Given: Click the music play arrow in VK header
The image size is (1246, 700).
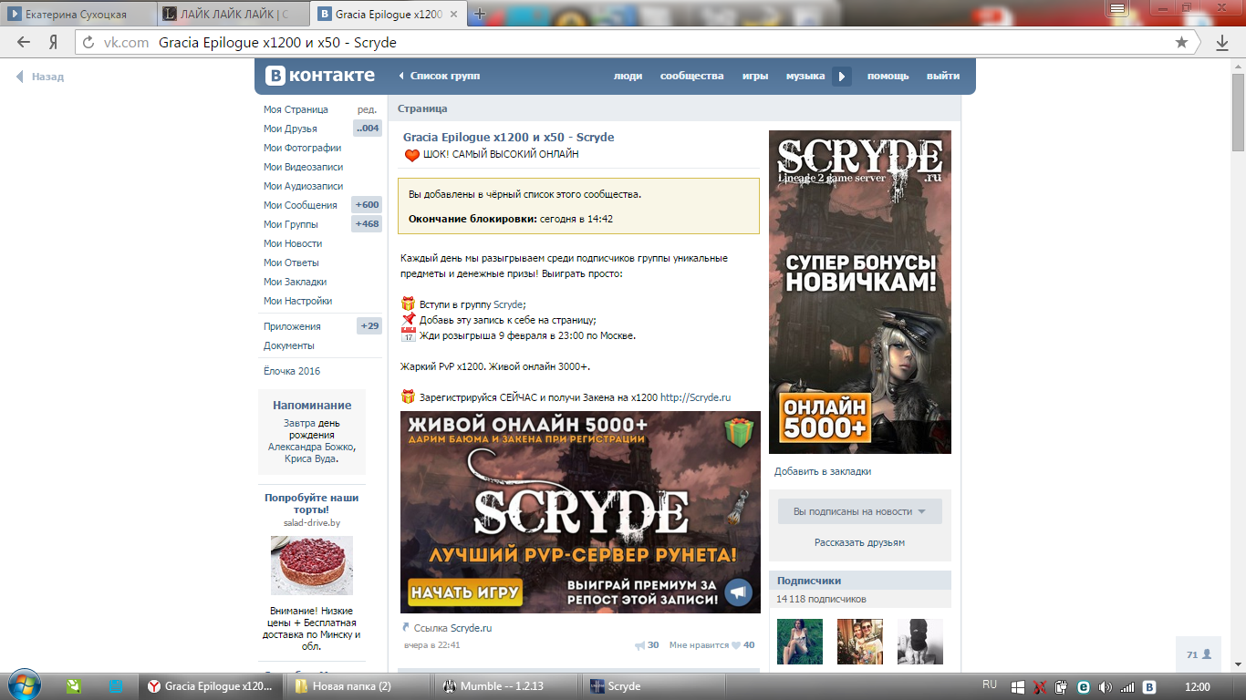Looking at the screenshot, I should pos(842,77).
